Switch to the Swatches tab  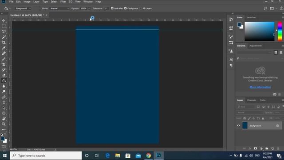click(x=251, y=17)
